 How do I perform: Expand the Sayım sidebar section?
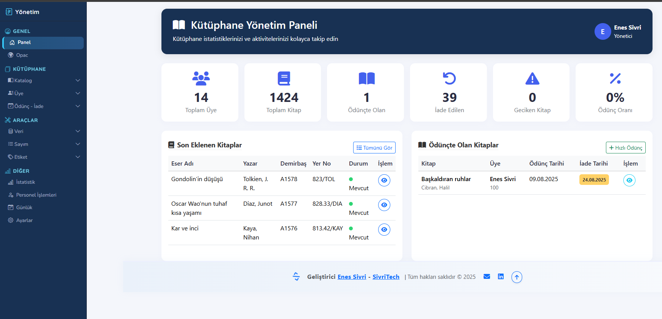(x=44, y=144)
